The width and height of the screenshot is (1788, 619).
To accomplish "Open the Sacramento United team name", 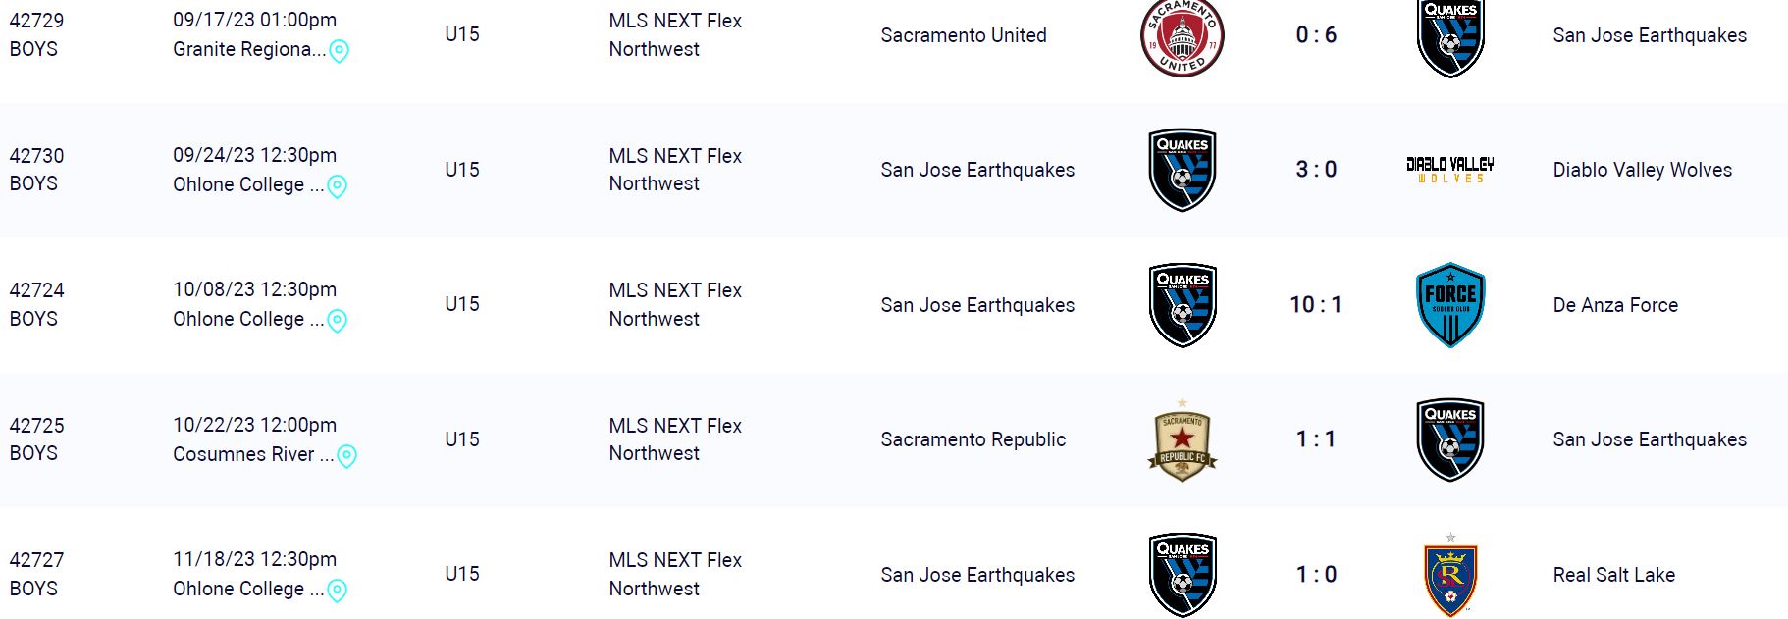I will point(963,35).
